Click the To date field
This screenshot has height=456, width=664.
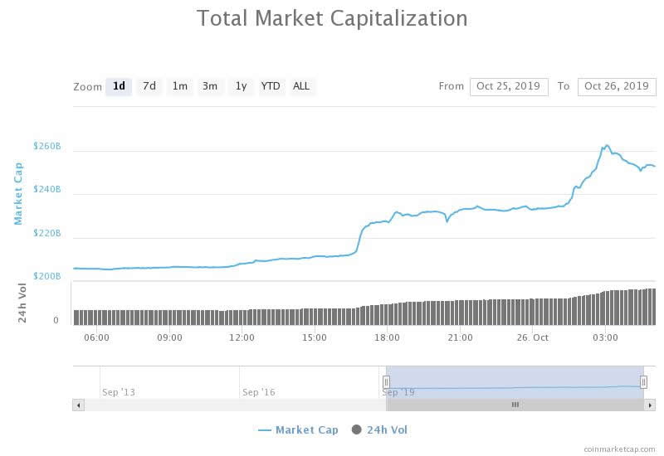point(616,86)
